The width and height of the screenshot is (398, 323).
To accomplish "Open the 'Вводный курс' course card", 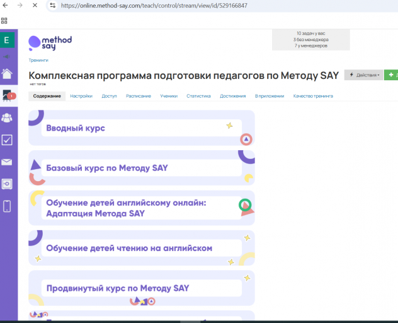I will [142, 128].
